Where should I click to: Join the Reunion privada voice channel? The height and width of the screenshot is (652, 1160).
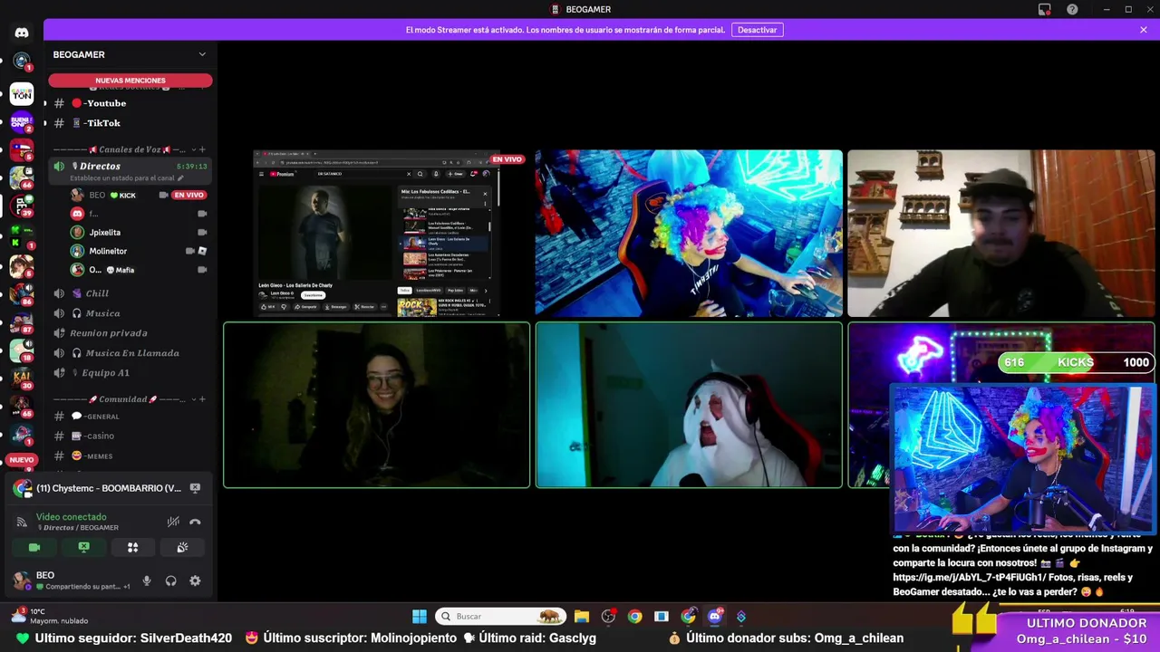[x=130, y=333]
